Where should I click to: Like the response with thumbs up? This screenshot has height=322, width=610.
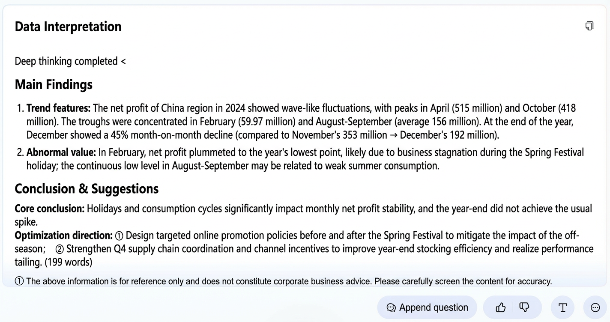[500, 307]
